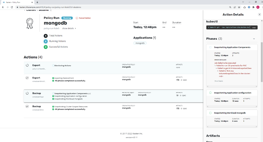
Task: Reload the Kasten page
Action: coord(12,7)
